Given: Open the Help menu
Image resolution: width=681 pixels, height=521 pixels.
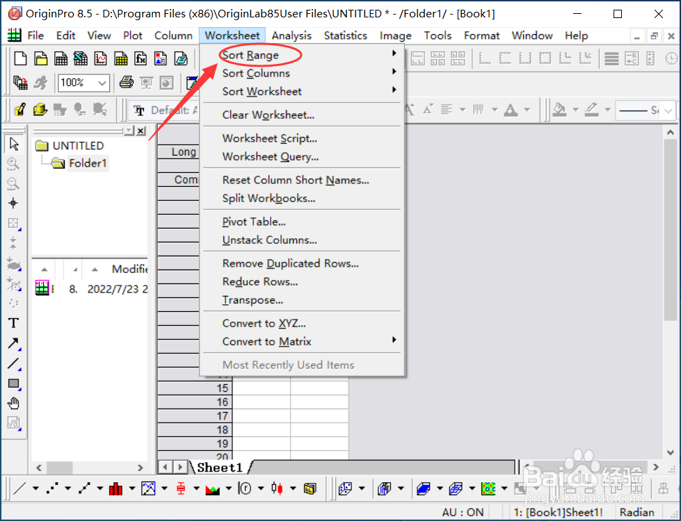Looking at the screenshot, I should (577, 35).
